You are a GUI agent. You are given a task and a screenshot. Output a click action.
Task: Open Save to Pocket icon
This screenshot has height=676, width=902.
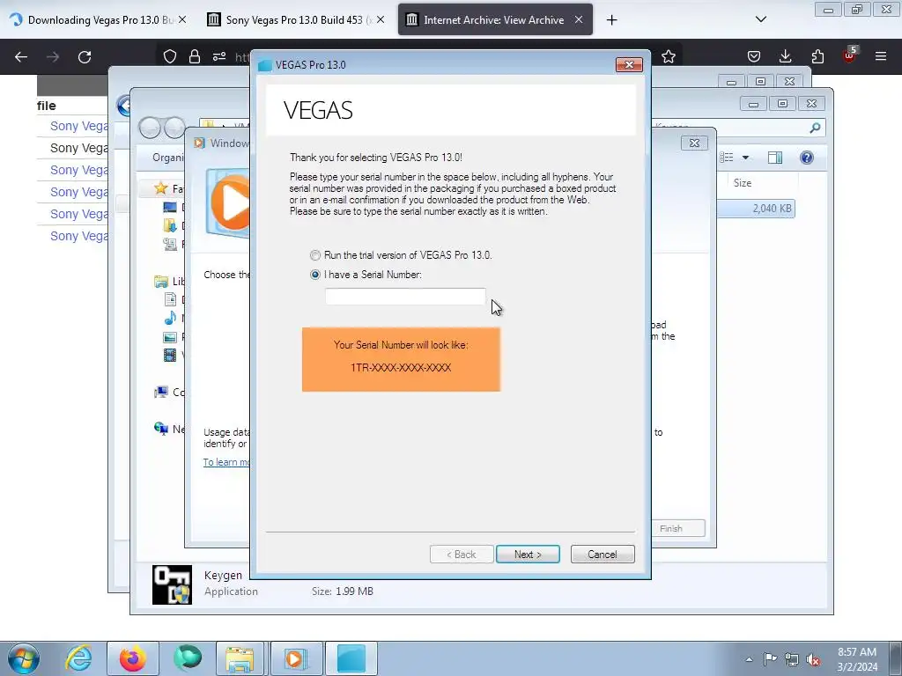point(754,56)
